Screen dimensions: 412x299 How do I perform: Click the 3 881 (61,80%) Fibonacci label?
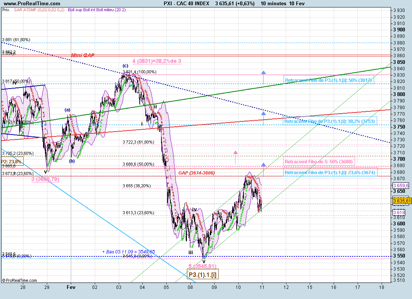pos(16,40)
